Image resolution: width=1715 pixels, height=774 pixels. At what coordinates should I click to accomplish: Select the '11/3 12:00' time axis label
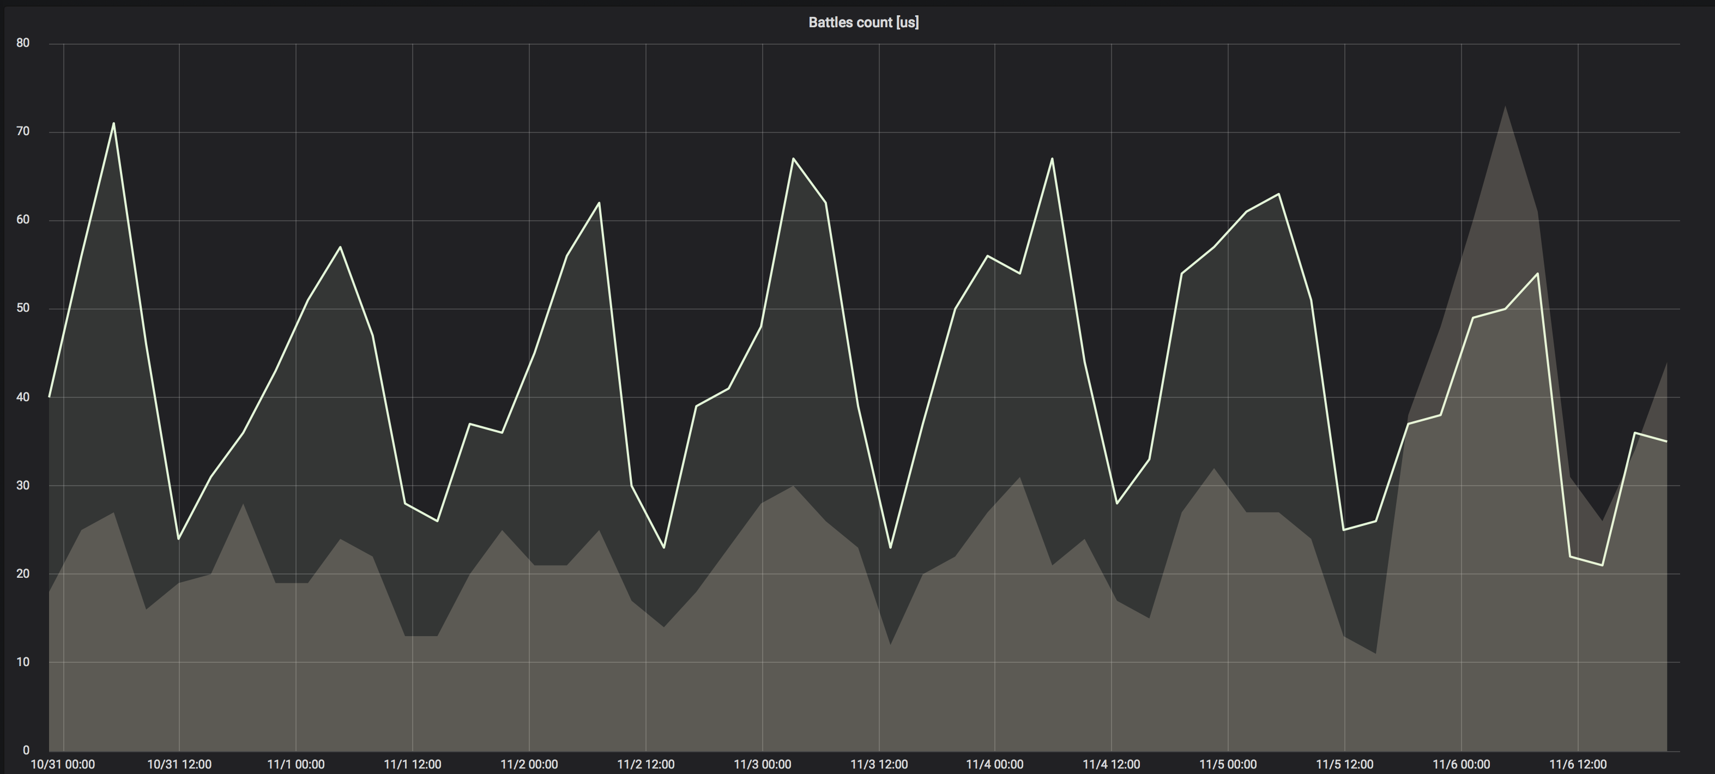point(879,764)
